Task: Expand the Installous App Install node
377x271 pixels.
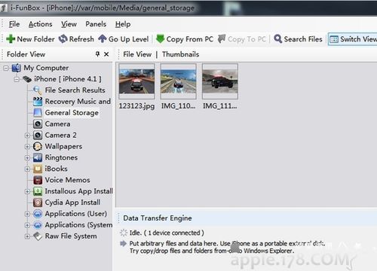Action: coord(27,191)
